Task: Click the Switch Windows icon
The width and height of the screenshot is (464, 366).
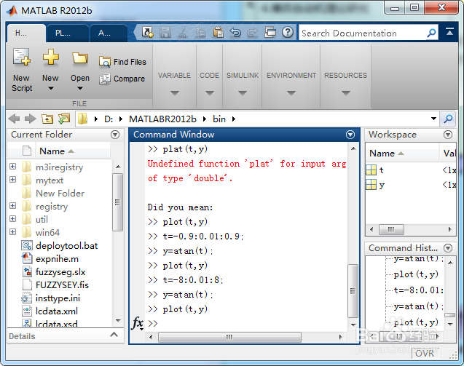Action: click(270, 32)
